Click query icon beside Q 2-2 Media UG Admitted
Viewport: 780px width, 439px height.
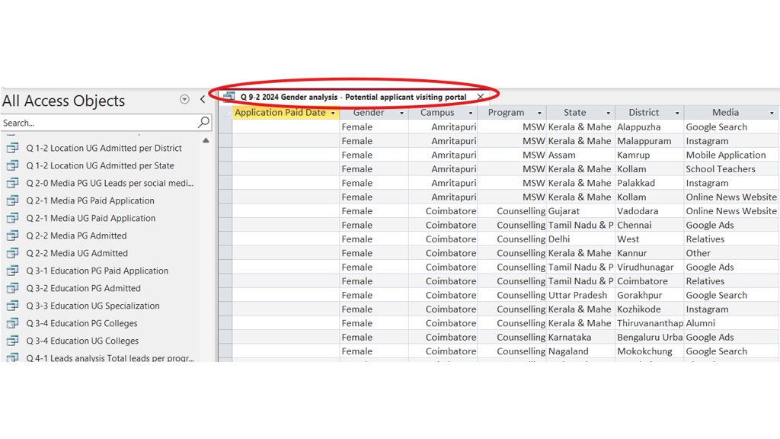point(12,253)
